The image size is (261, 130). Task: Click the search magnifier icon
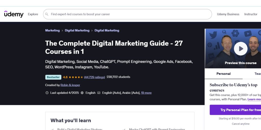coord(47,14)
